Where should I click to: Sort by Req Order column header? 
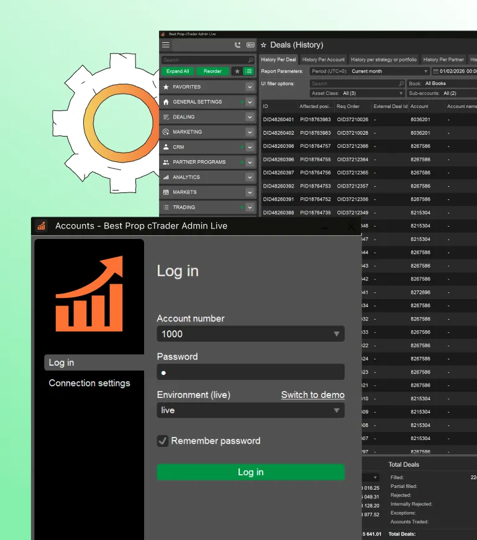pos(353,106)
